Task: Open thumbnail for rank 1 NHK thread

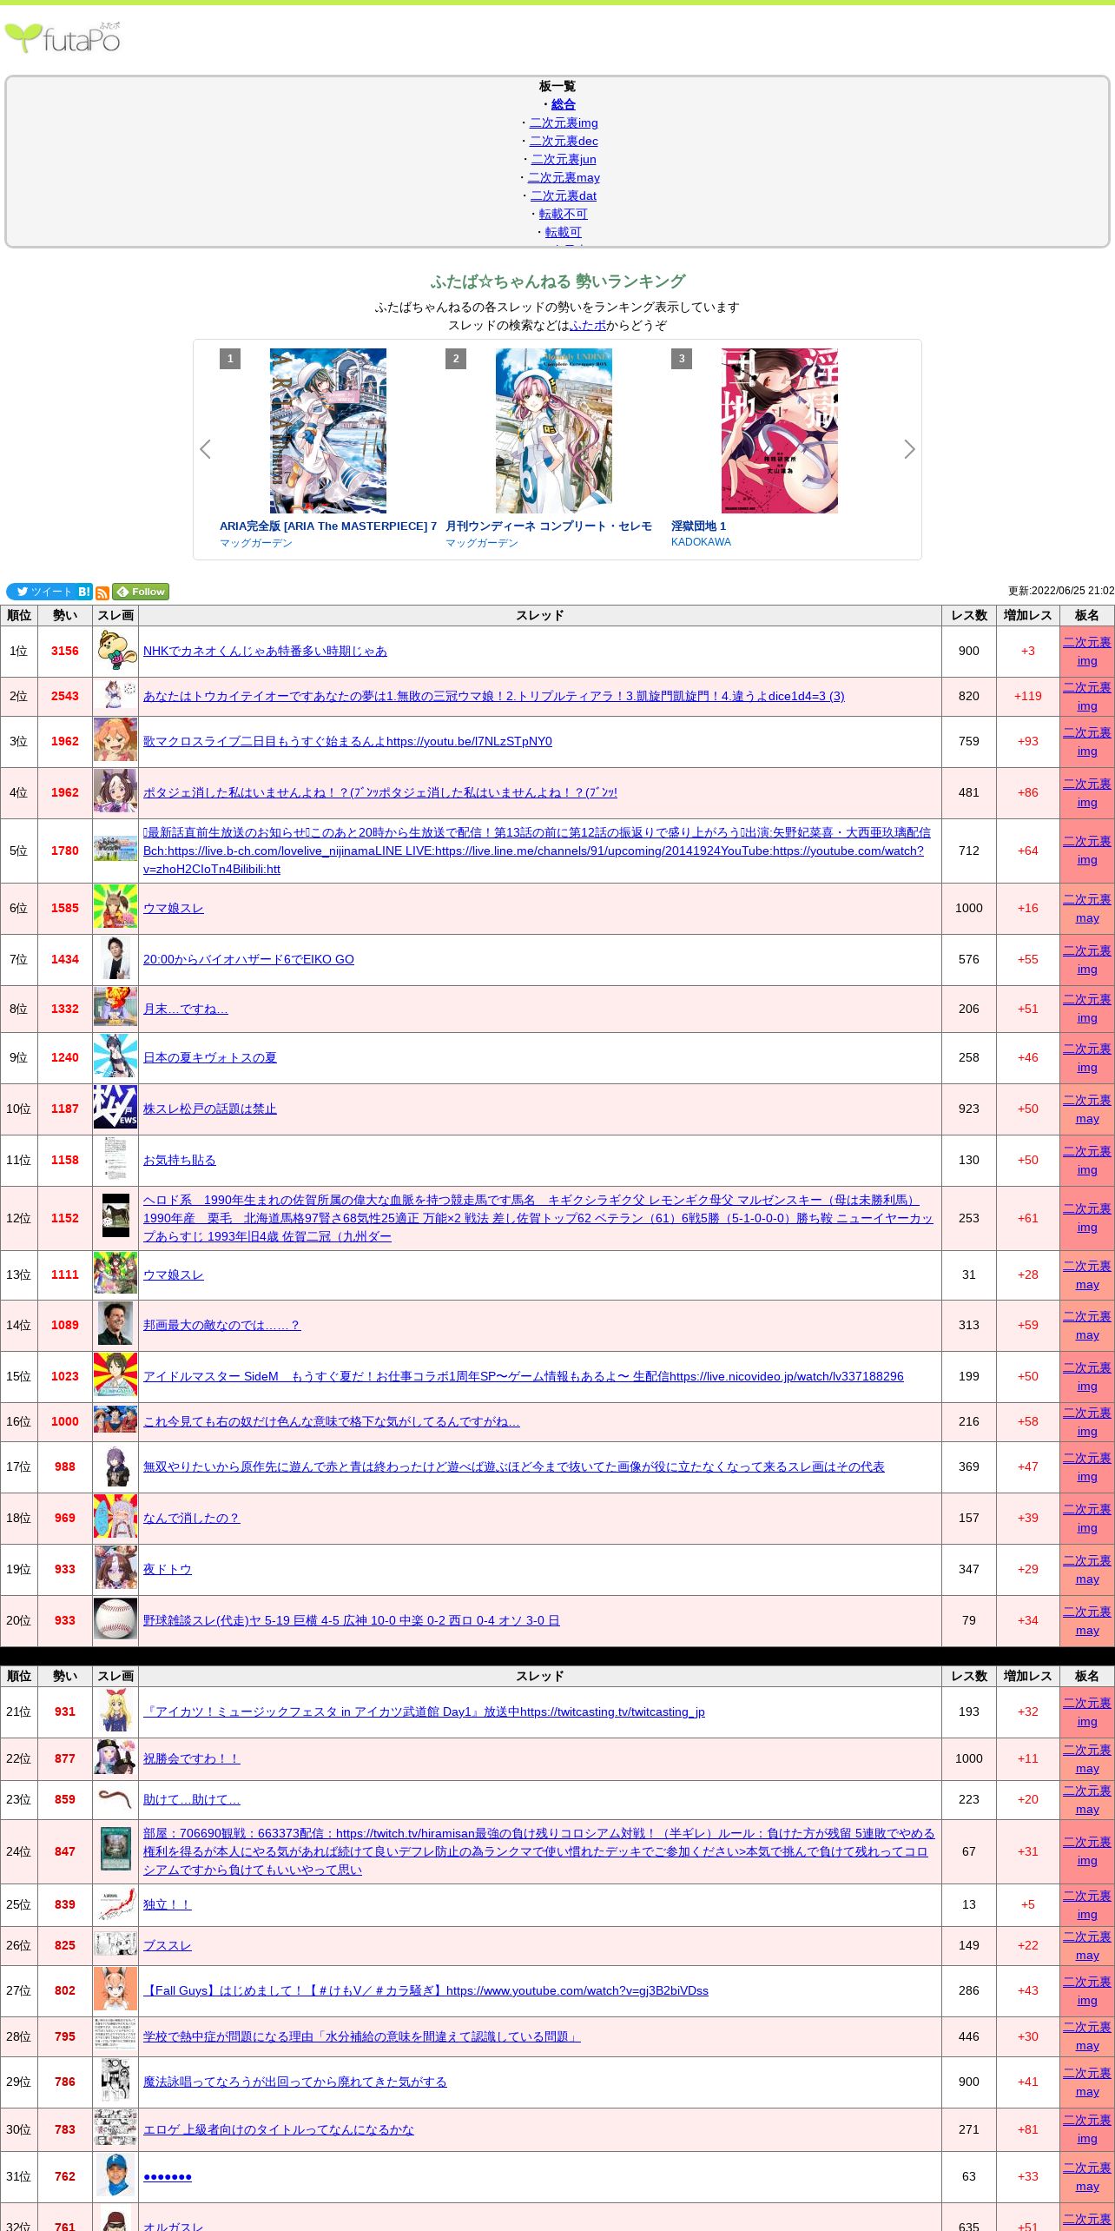Action: (115, 652)
